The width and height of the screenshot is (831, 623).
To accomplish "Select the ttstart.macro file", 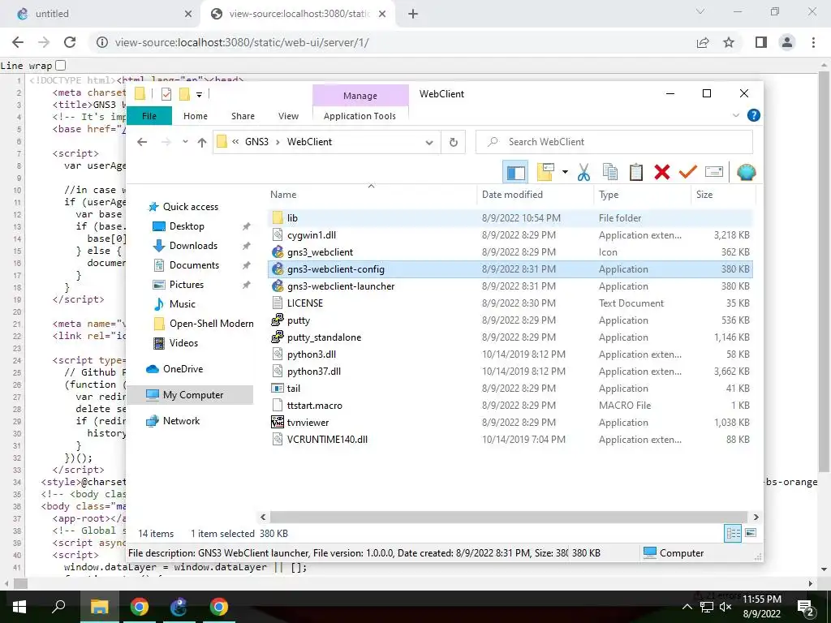I will [510, 406].
